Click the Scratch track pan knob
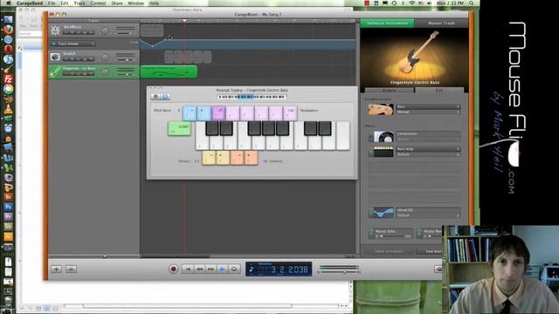Screen dimensions: 559x314 (105, 57)
